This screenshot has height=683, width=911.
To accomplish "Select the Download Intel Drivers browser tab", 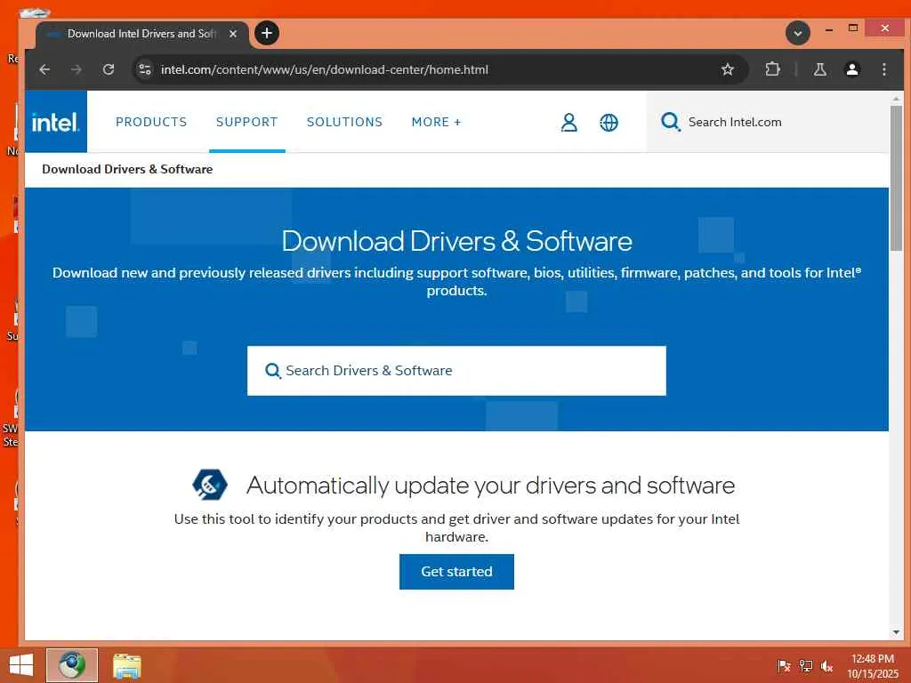I will point(141,34).
